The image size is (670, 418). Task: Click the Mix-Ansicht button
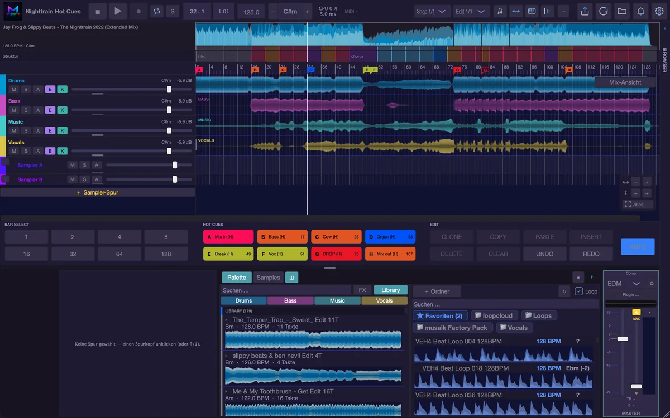tap(625, 82)
